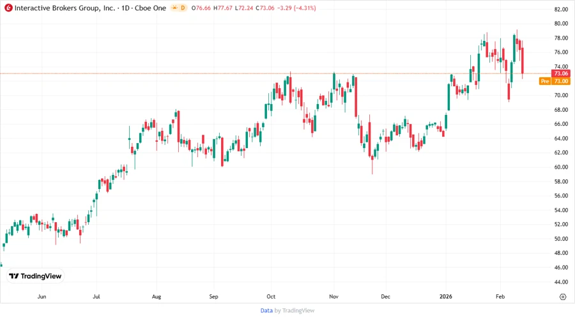Click the 66.00 price axis label
575x318 pixels.
561,124
